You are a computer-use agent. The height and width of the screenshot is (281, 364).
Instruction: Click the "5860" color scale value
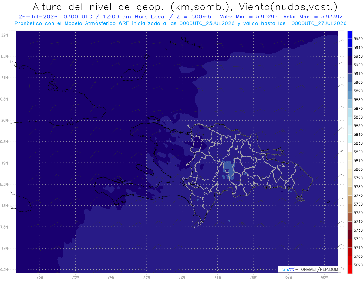click(x=358, y=117)
